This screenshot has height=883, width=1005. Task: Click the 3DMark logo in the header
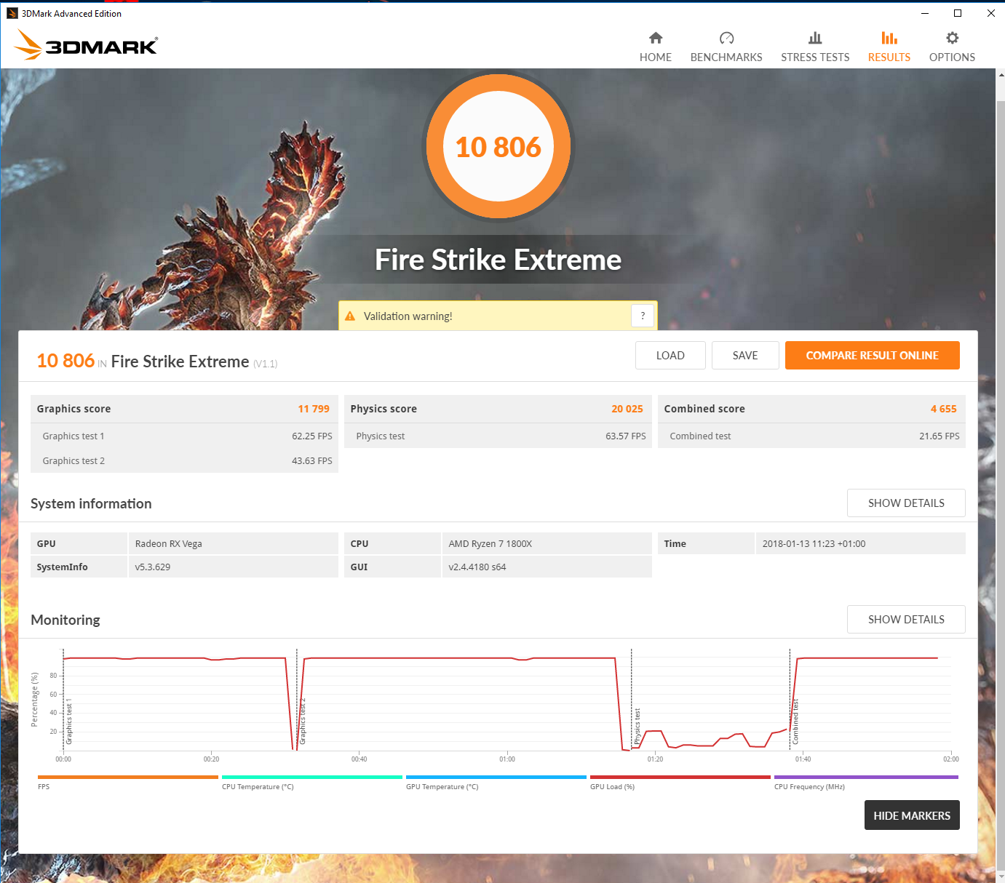click(86, 45)
